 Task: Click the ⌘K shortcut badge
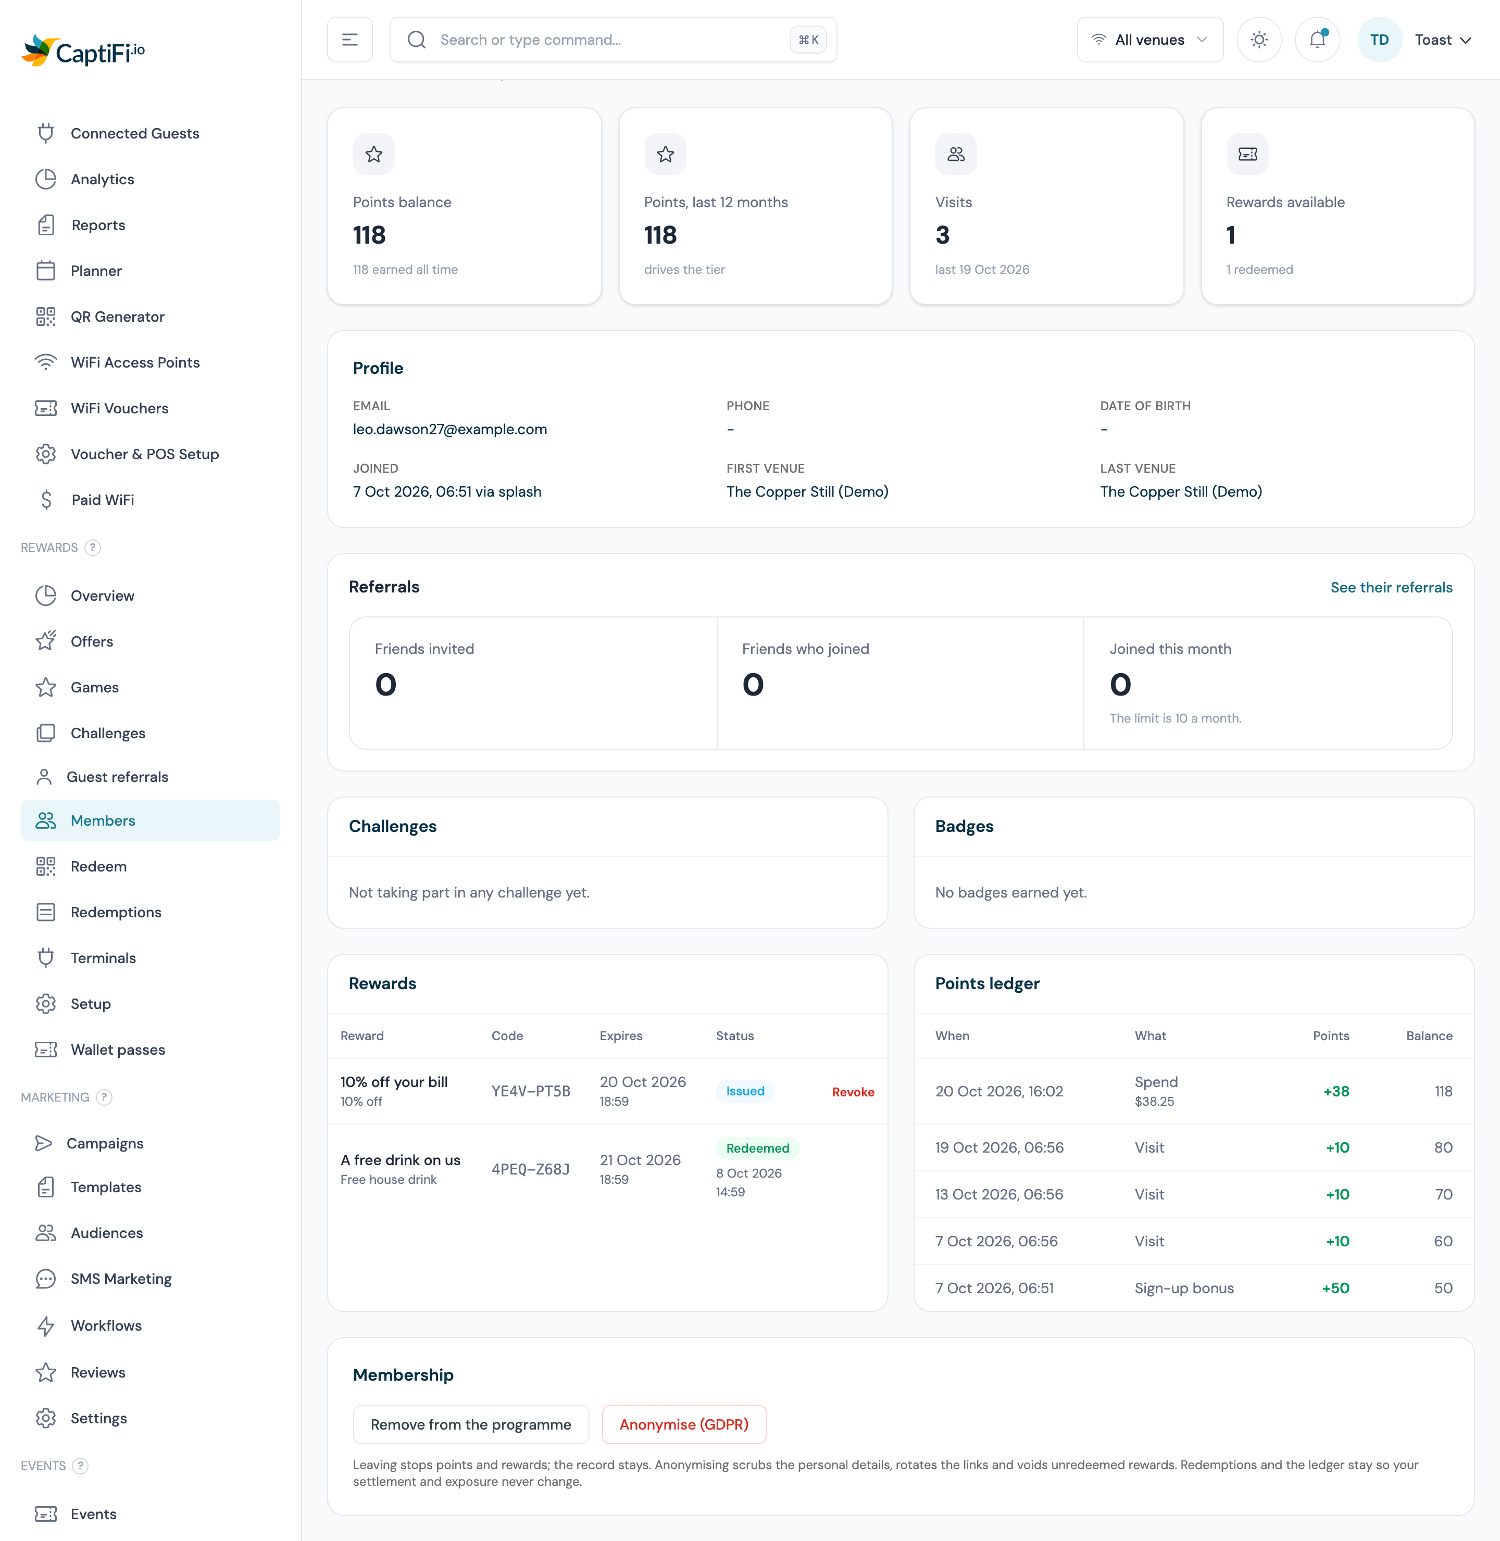pyautogui.click(x=807, y=40)
